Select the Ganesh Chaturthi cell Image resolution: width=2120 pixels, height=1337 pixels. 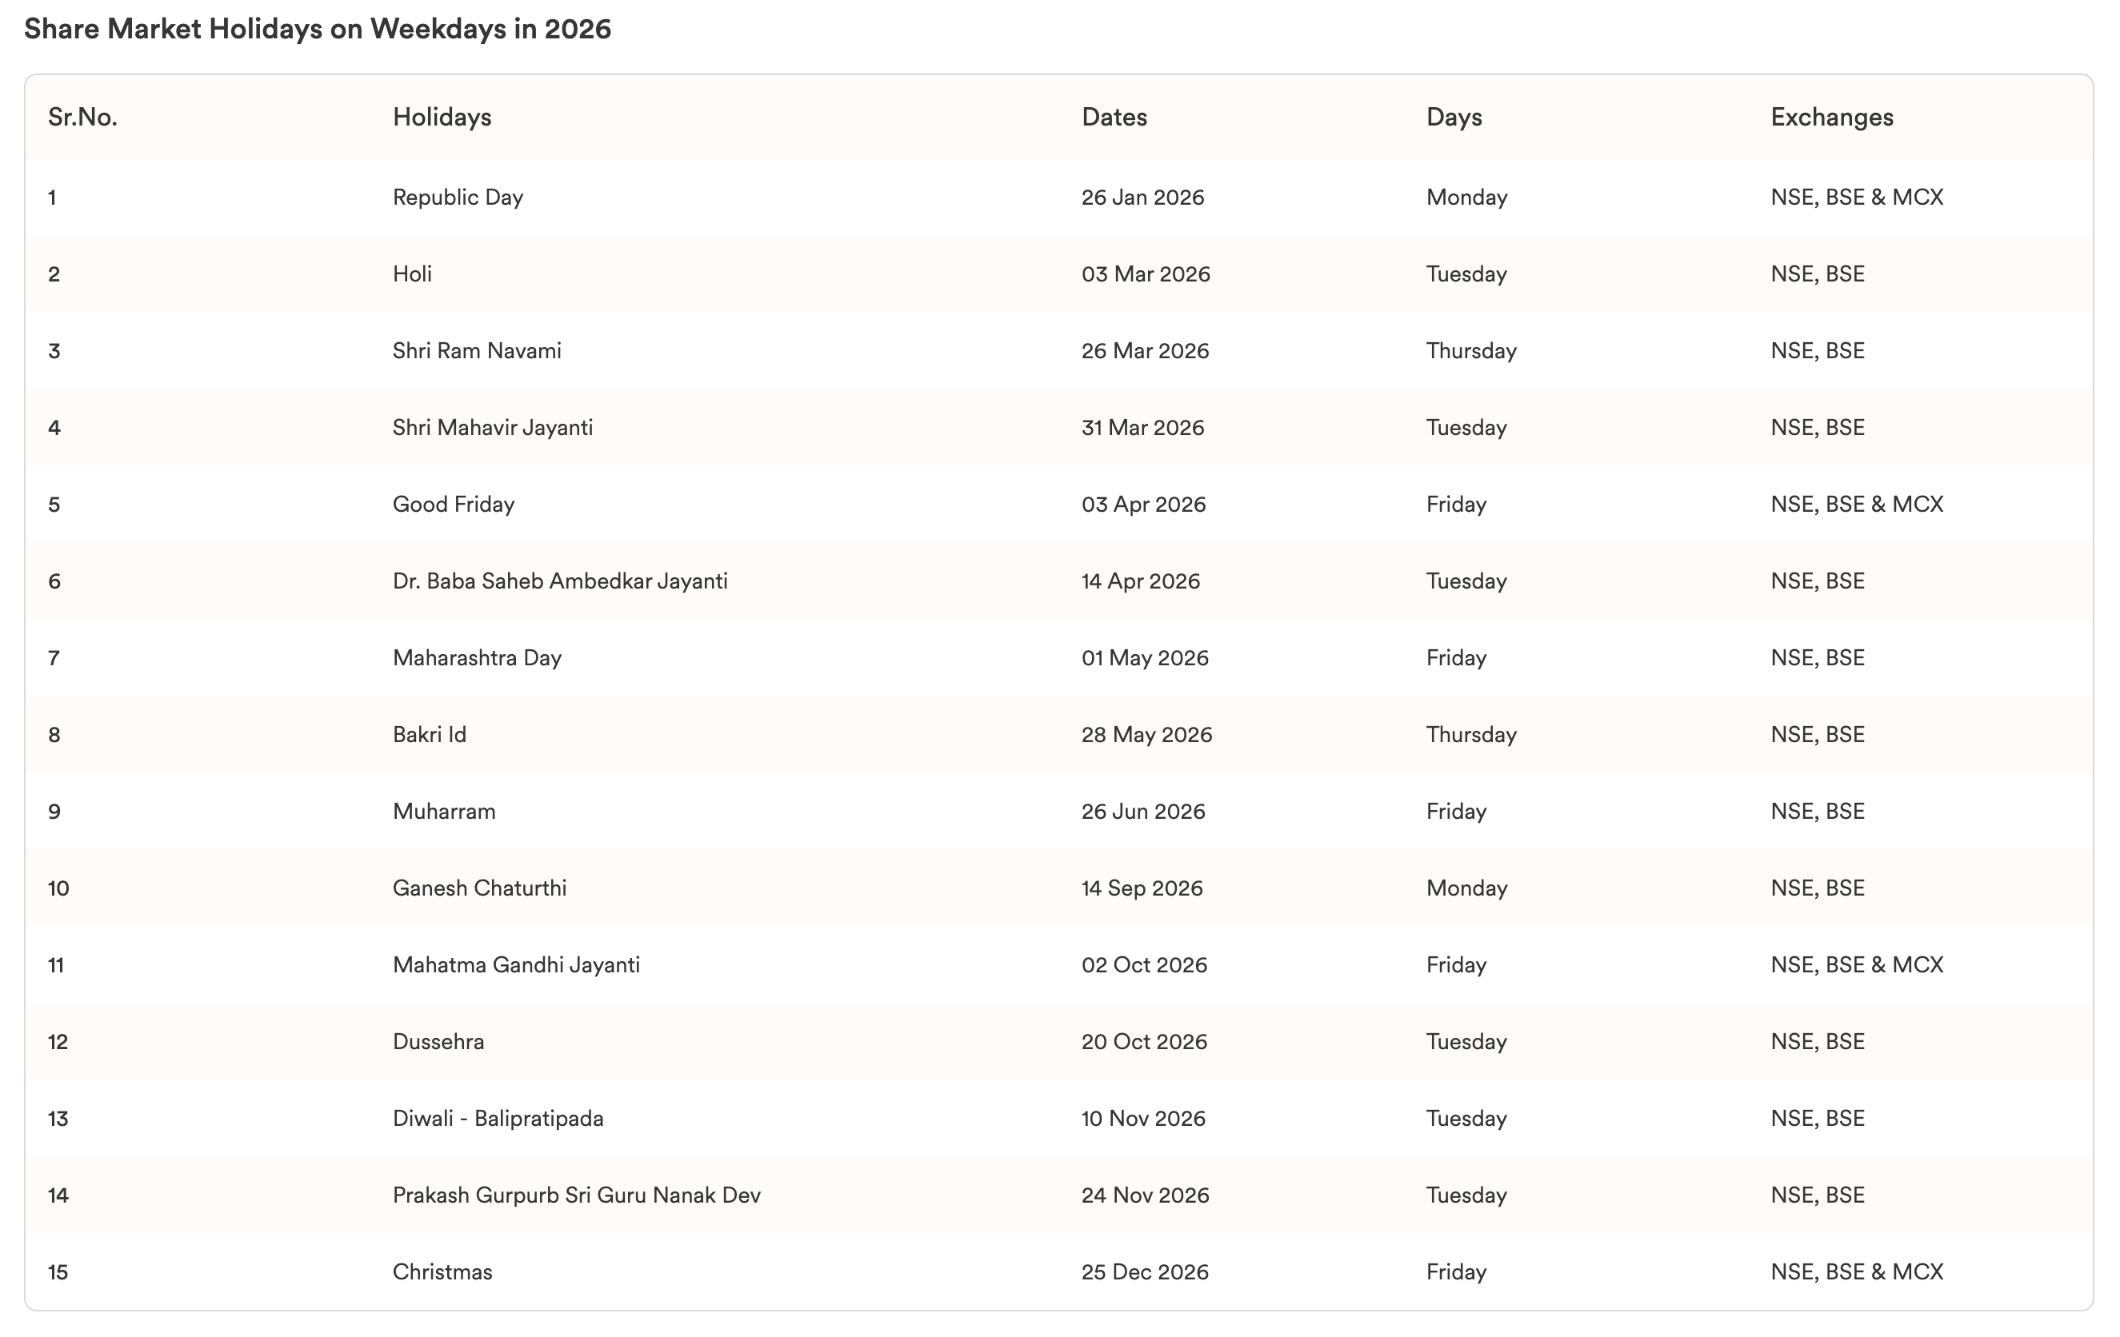click(479, 888)
